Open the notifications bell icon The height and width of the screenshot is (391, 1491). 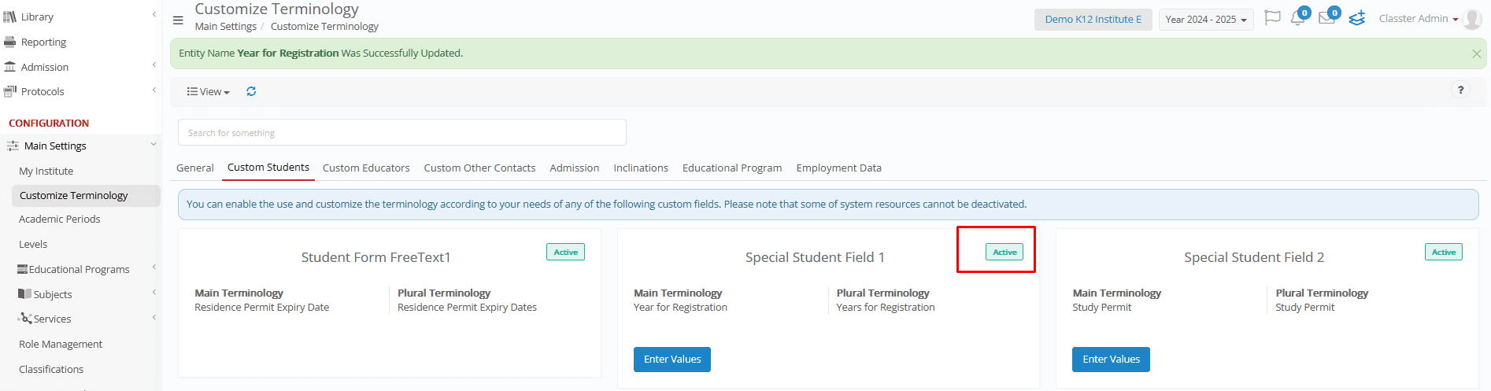click(1297, 18)
